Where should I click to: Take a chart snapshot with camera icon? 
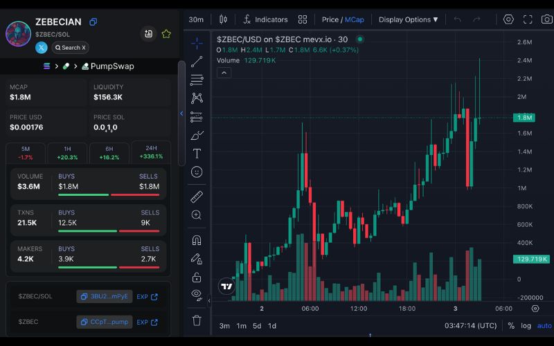[547, 19]
